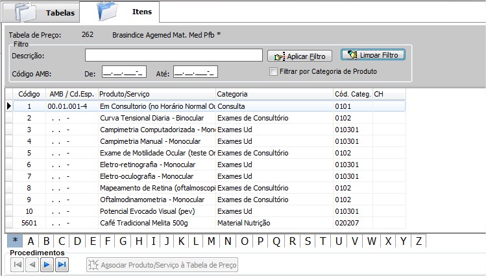Go to previous record arrow
This screenshot has height=276, width=486.
coord(32,264)
